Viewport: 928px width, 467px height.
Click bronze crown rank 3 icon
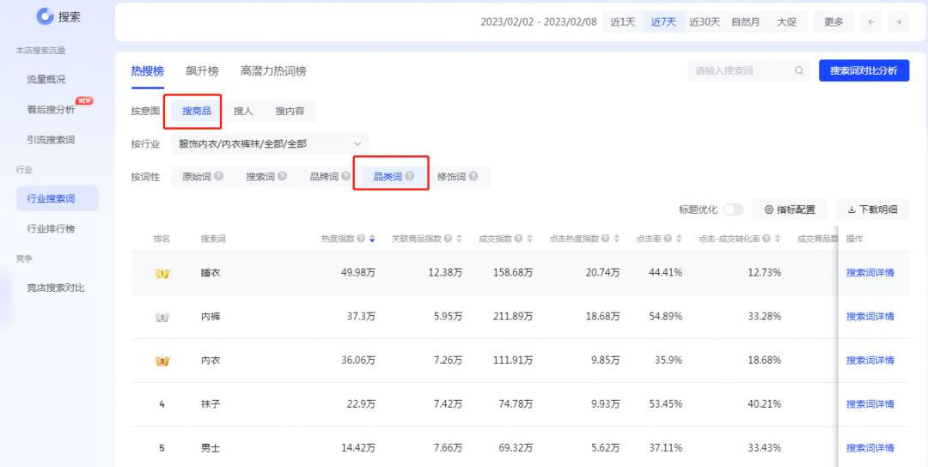tap(162, 361)
